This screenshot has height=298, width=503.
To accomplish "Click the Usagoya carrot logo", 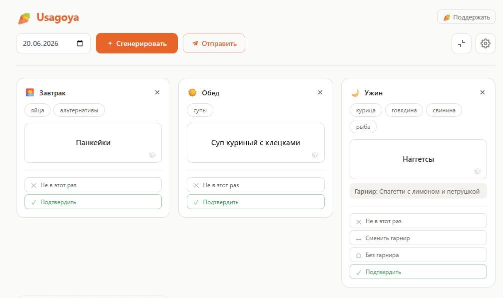I will tap(24, 18).
